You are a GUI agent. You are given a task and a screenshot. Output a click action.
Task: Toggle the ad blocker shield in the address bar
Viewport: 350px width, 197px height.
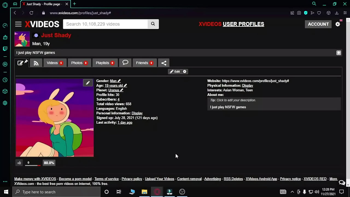tap(306, 13)
